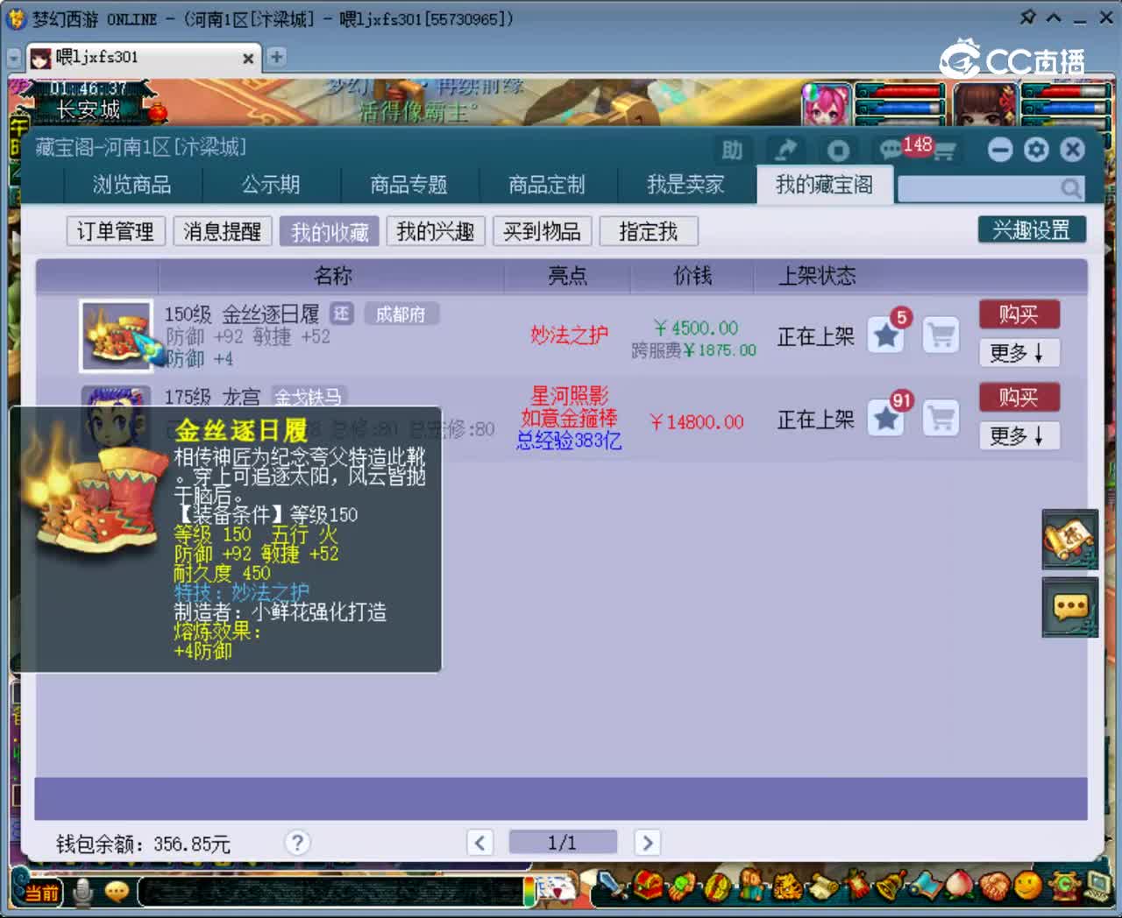Click 购买 on the 150级 金丝逐日履
Screen dimensions: 1122x918
(1019, 314)
